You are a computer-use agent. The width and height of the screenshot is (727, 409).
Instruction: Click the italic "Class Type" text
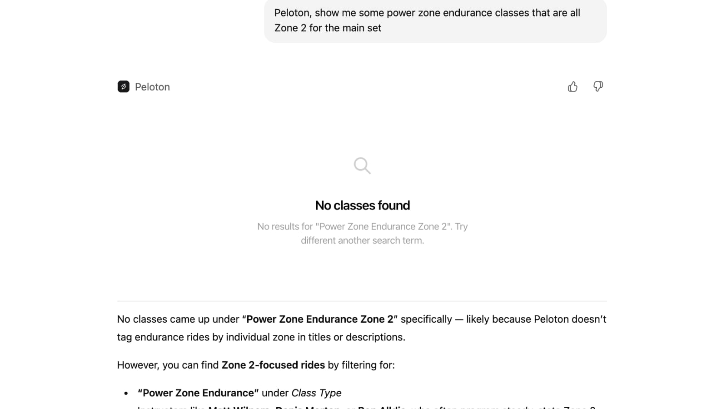click(x=316, y=393)
